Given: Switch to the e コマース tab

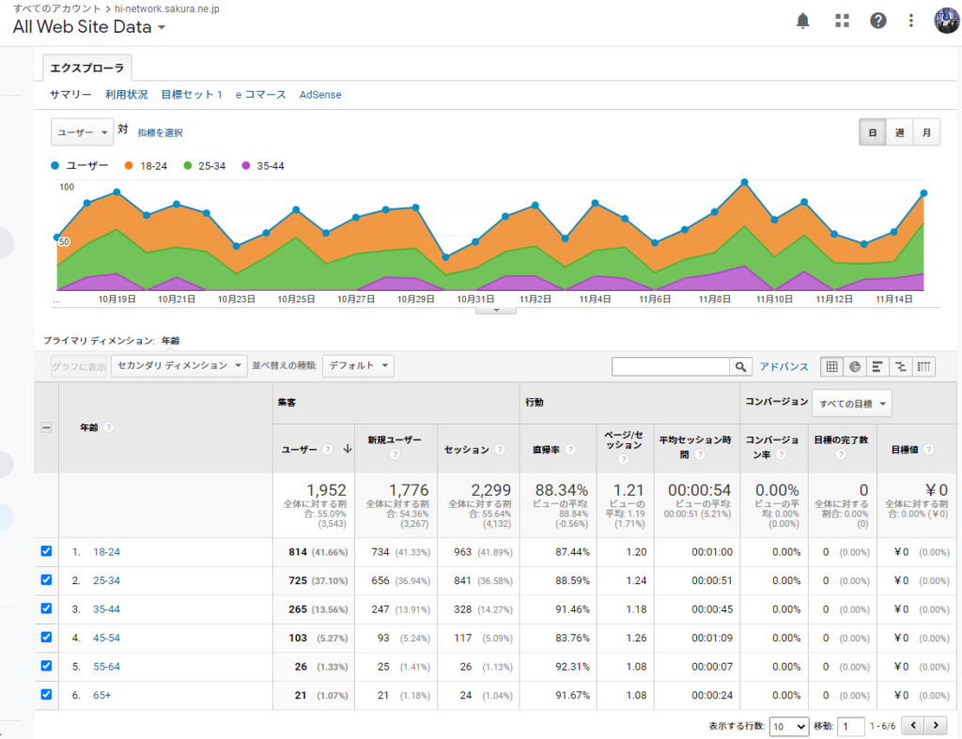Looking at the screenshot, I should [260, 95].
